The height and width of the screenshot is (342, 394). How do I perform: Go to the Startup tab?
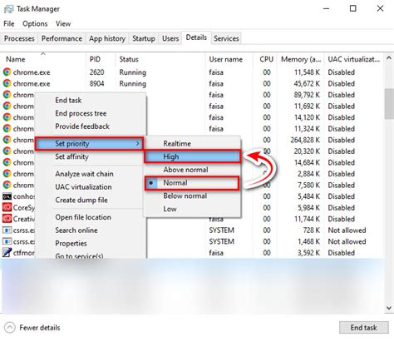coord(144,38)
